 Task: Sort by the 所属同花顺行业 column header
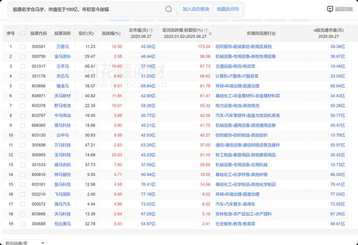[x=261, y=33]
